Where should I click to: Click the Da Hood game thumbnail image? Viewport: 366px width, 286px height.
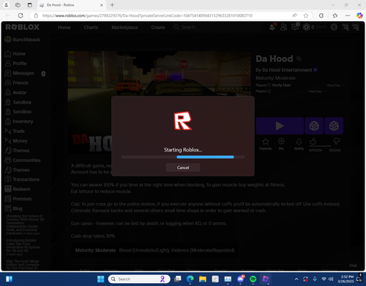click(159, 73)
